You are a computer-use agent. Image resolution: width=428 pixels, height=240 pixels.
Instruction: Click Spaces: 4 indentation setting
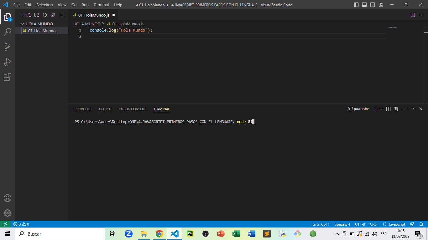pos(342,224)
